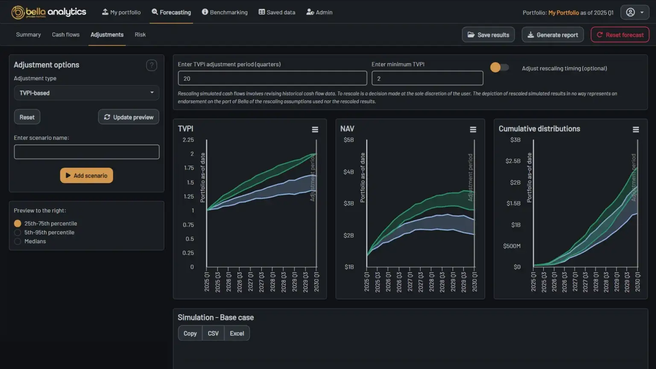Screen dimensions: 656x369
Task: Click the TVPI adjustment period input field
Action: (272, 78)
